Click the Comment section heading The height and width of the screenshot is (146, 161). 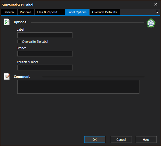pos(22,77)
